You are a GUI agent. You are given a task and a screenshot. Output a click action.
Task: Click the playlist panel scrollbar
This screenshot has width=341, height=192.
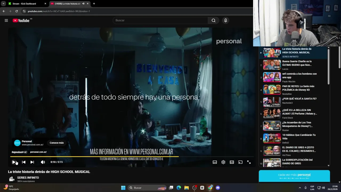328,67
